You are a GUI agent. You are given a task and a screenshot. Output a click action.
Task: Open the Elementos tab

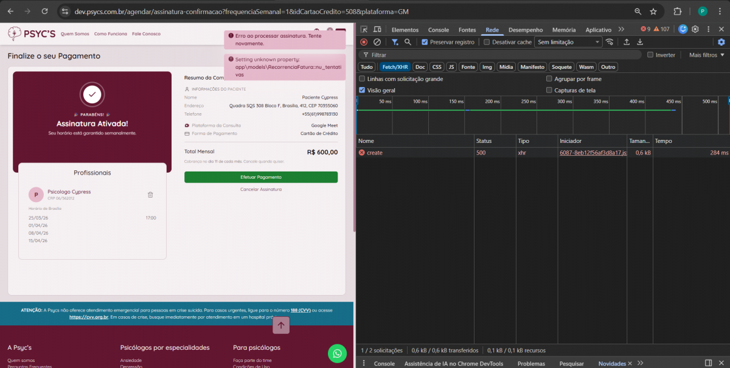[x=405, y=30]
